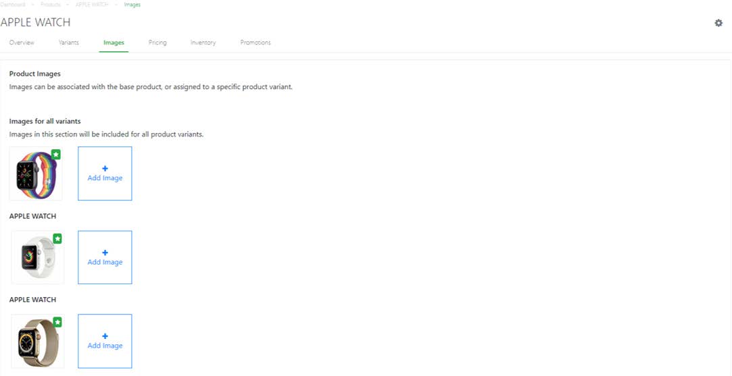This screenshot has width=732, height=376.
Task: Click the Images breadcrumb link
Action: click(132, 5)
